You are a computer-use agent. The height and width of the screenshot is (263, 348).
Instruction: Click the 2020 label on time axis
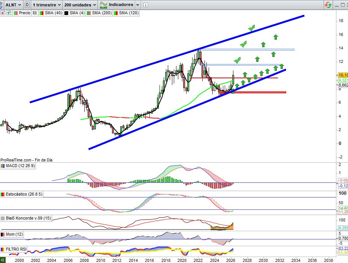tap(182, 260)
